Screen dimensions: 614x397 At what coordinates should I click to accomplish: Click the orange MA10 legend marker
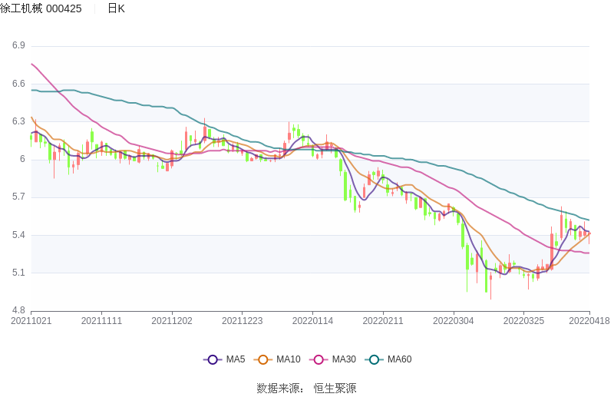263,359
